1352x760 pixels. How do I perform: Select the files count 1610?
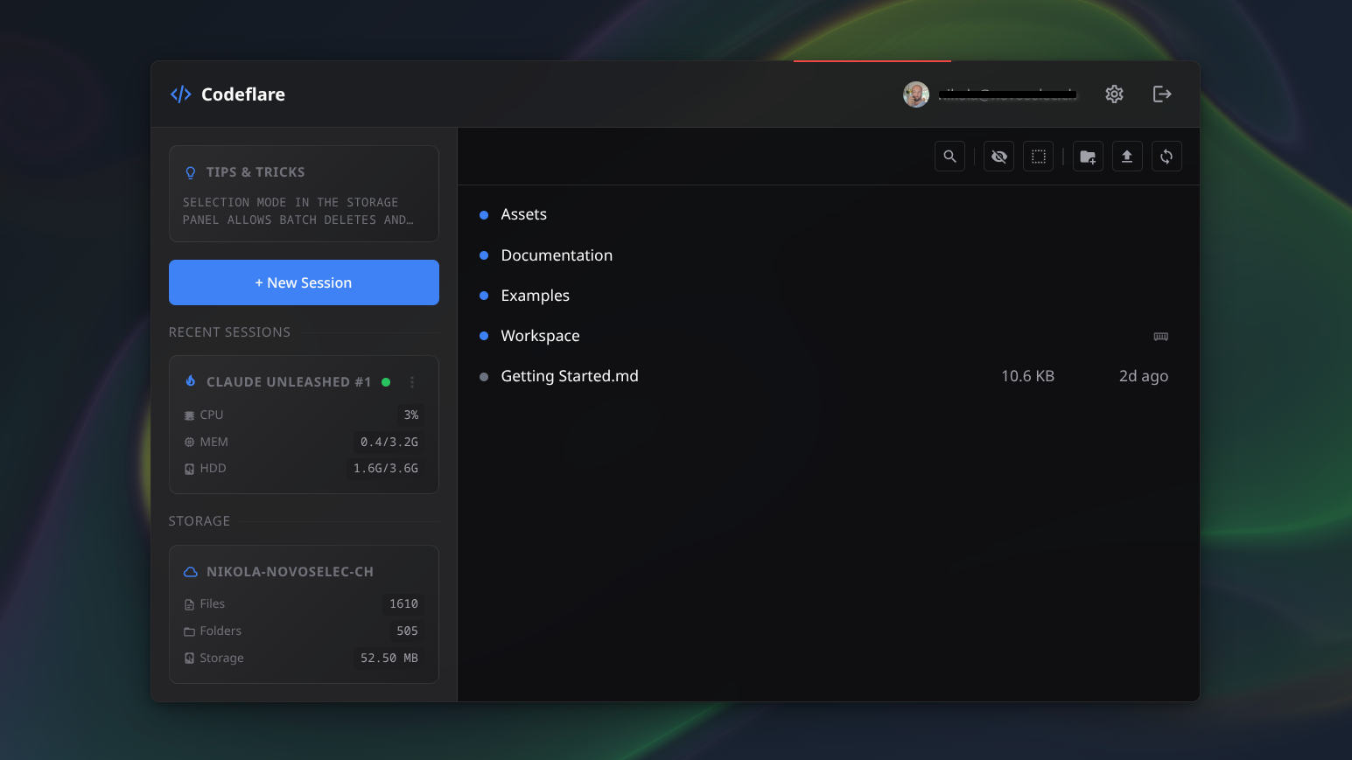[403, 603]
